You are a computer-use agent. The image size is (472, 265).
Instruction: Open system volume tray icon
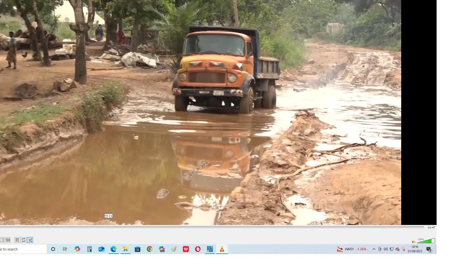point(386,249)
